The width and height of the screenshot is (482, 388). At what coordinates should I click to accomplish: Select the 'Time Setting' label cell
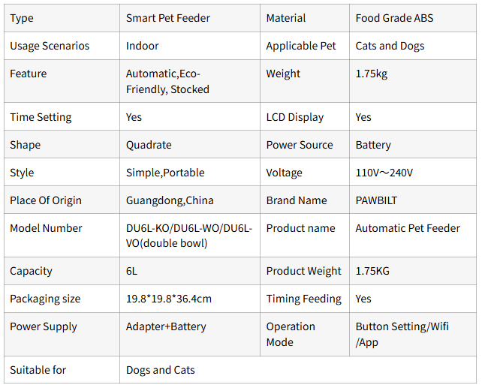coord(41,117)
